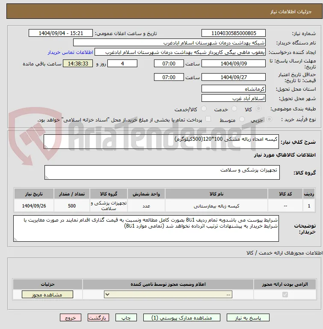Select the جزیی purchase type radio
This screenshot has height=329, width=323.
269,119
